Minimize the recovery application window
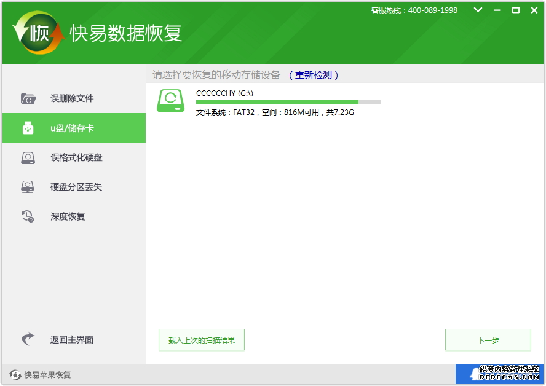The width and height of the screenshot is (546, 386). [497, 10]
